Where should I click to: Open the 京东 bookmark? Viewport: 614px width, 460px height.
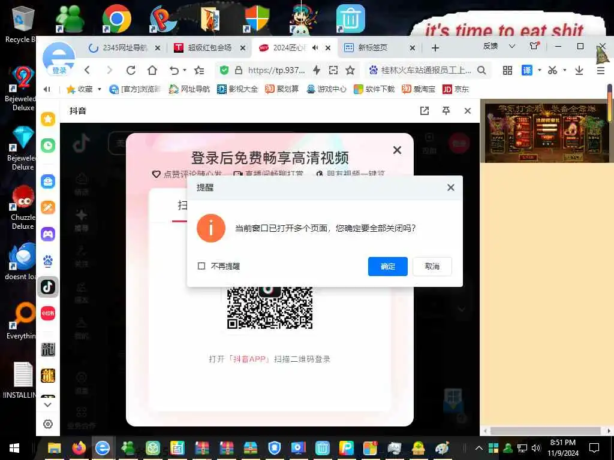click(x=456, y=89)
